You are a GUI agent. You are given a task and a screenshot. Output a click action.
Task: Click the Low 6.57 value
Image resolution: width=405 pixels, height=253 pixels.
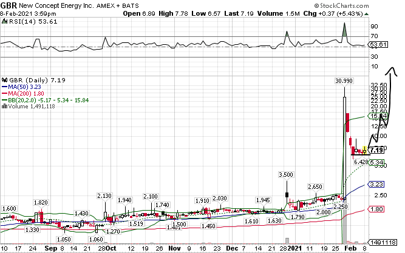[206, 14]
